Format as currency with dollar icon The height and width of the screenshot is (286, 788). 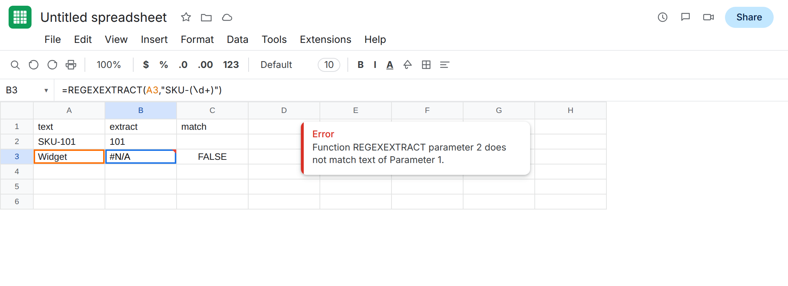pos(146,65)
